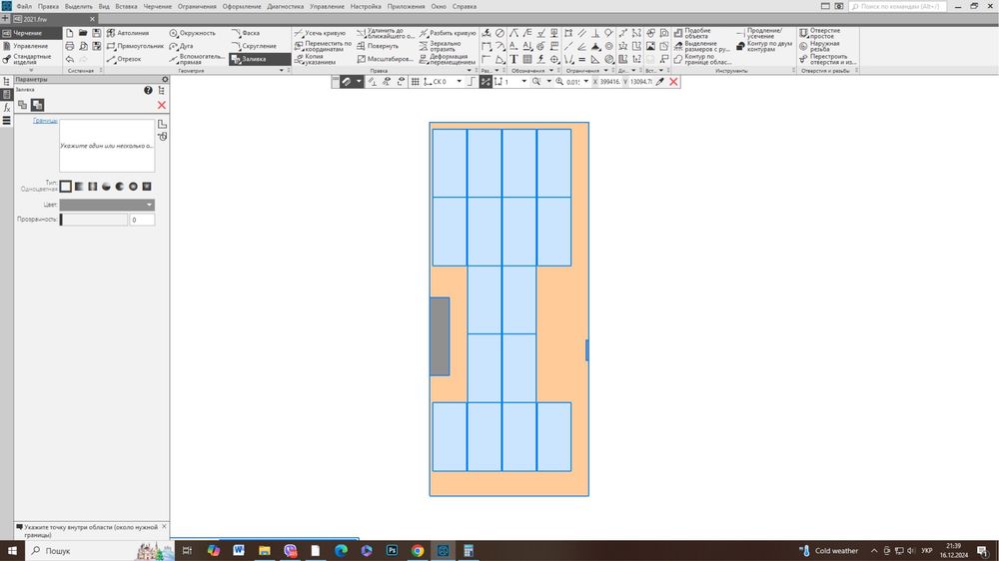Select the Управление toolset

tap(31, 46)
